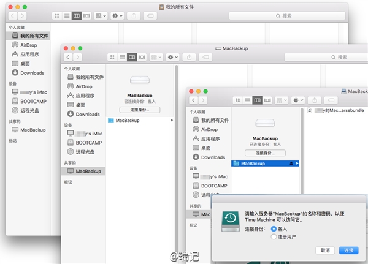Select list view in MacBackup middle window
The width and height of the screenshot is (368, 264).
[x=122, y=57]
